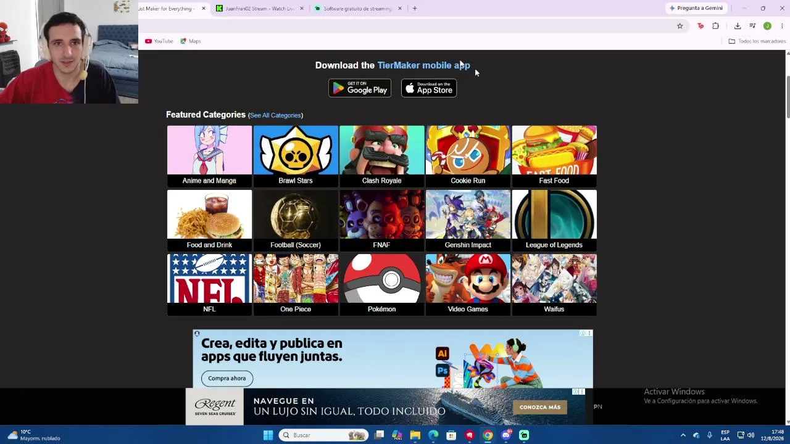The image size is (790, 444).
Task: Open Discord from the taskbar
Action: click(506, 435)
